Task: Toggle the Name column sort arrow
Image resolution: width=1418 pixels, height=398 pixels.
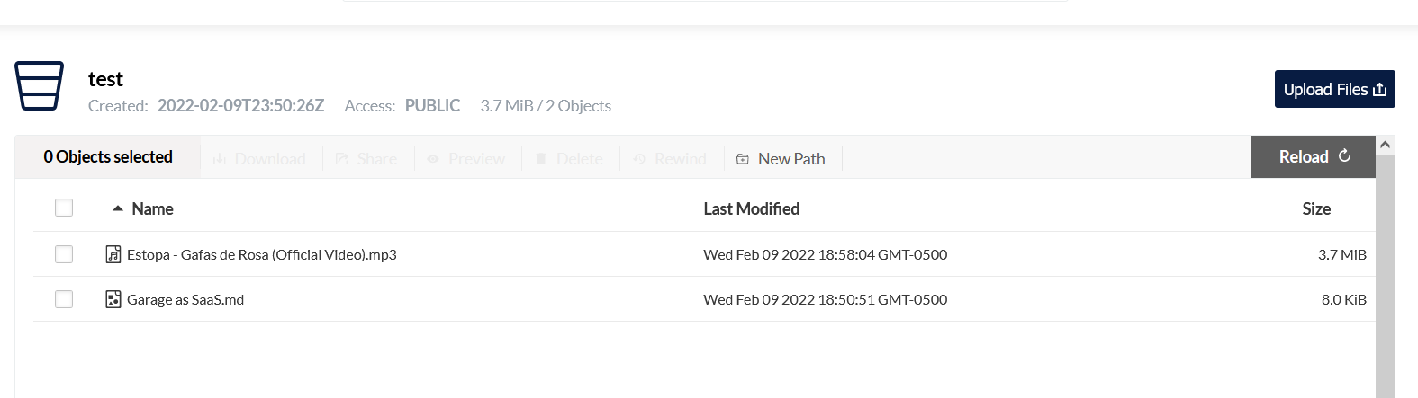Action: click(x=117, y=208)
